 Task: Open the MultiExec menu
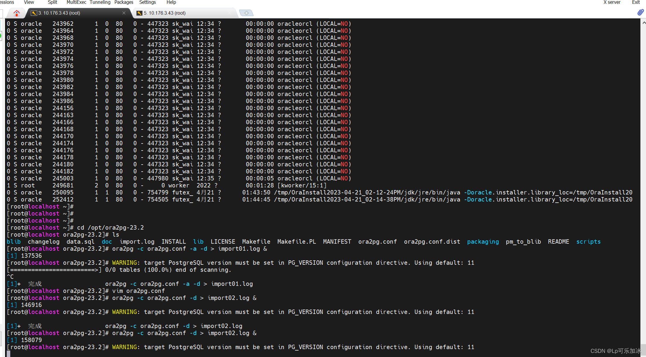tap(76, 2)
